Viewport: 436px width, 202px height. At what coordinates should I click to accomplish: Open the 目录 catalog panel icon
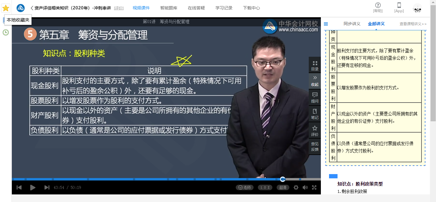tap(315, 66)
